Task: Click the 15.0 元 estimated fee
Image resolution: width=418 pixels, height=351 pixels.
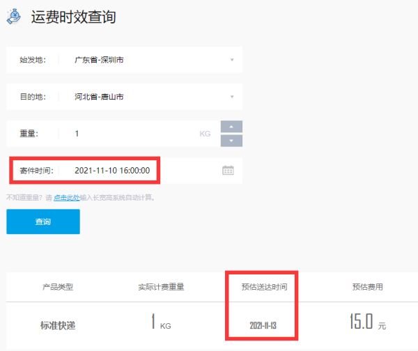Action: coord(366,323)
